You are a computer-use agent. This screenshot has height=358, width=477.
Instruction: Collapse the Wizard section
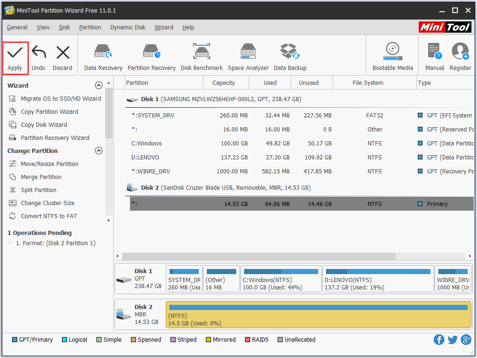coord(99,85)
